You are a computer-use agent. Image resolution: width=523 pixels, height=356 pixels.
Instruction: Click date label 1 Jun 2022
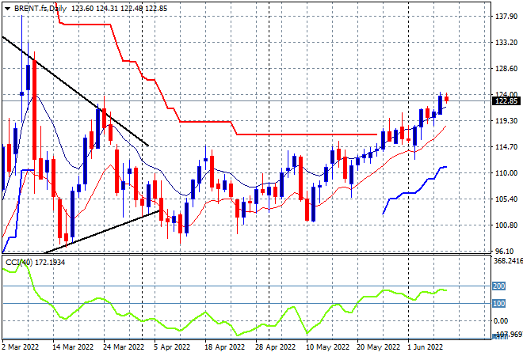click(x=426, y=347)
